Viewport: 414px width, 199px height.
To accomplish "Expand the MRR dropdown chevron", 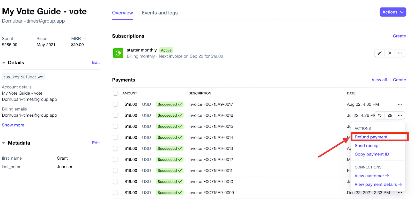I will pyautogui.click(x=85, y=39).
